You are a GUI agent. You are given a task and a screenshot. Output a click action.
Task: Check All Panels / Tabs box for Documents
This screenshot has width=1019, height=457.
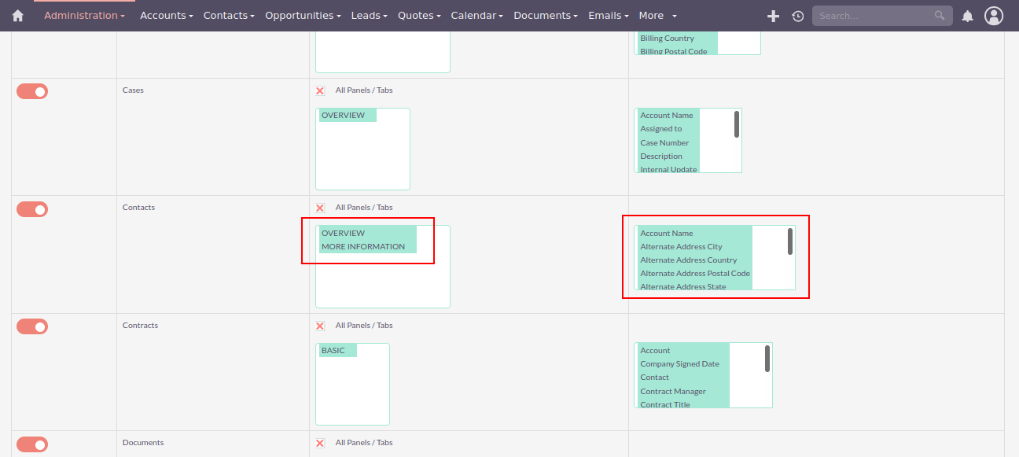(320, 443)
